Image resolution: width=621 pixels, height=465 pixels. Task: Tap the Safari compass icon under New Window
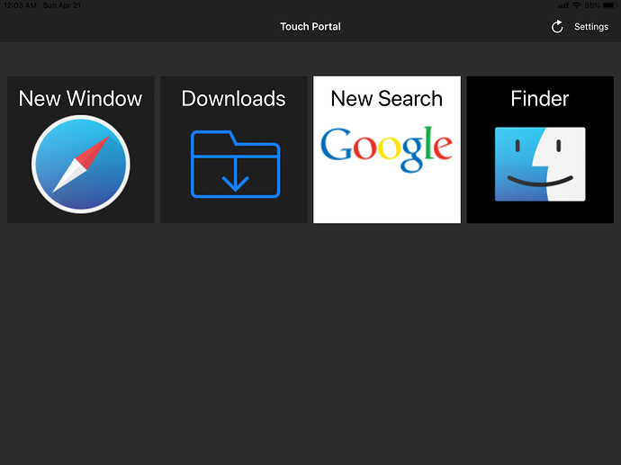[81, 165]
